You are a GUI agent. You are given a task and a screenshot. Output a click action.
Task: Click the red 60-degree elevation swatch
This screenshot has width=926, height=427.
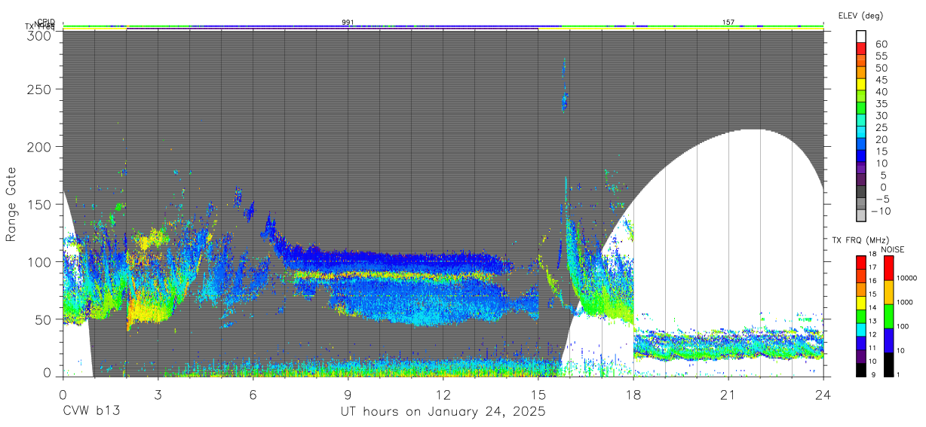861,47
